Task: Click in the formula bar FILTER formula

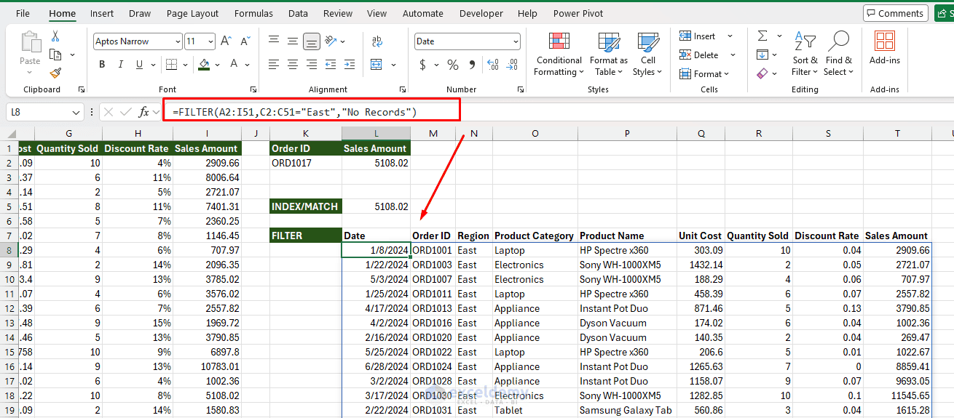Action: click(295, 112)
